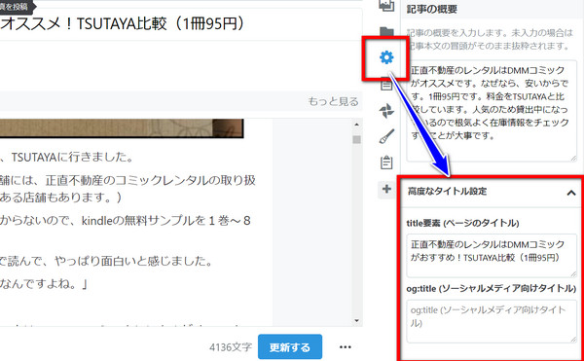Click the article title field

181,24
